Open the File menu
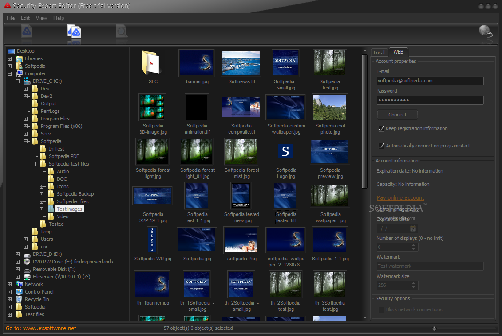The image size is (502, 336). point(11,18)
